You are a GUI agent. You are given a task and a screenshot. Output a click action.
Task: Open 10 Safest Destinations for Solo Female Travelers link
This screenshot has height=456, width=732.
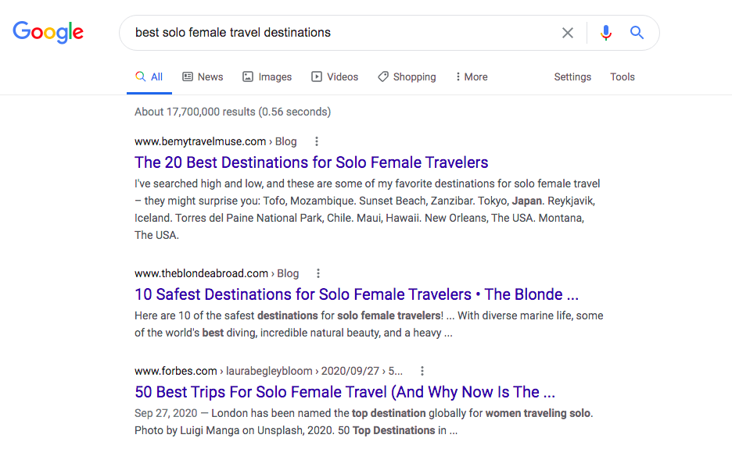357,294
